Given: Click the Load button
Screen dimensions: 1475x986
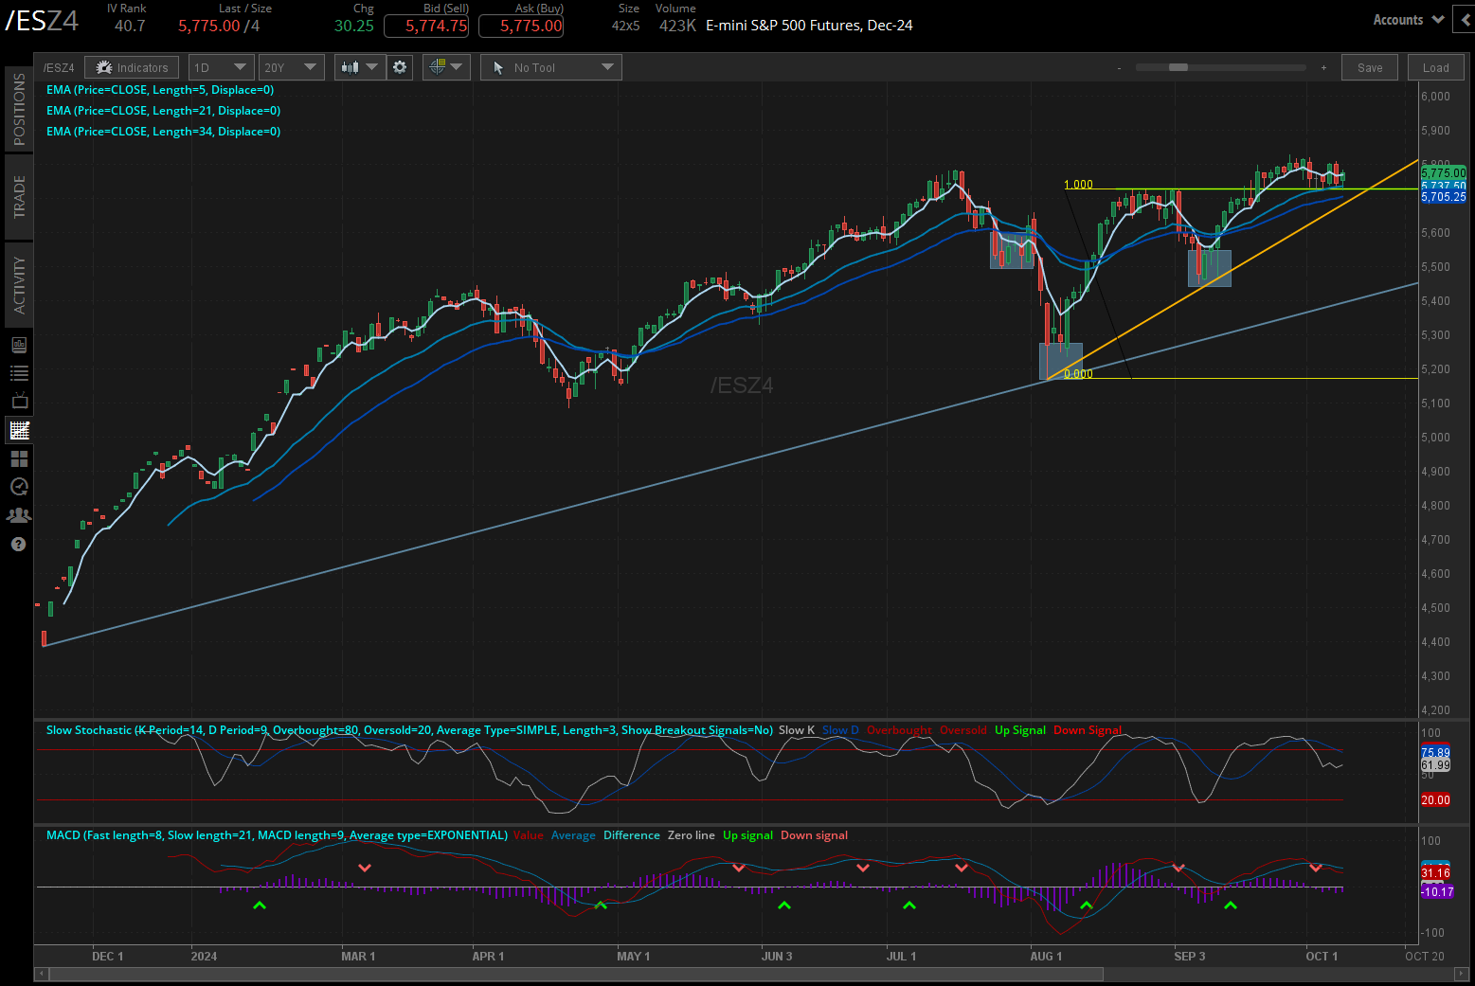Looking at the screenshot, I should [x=1436, y=67].
